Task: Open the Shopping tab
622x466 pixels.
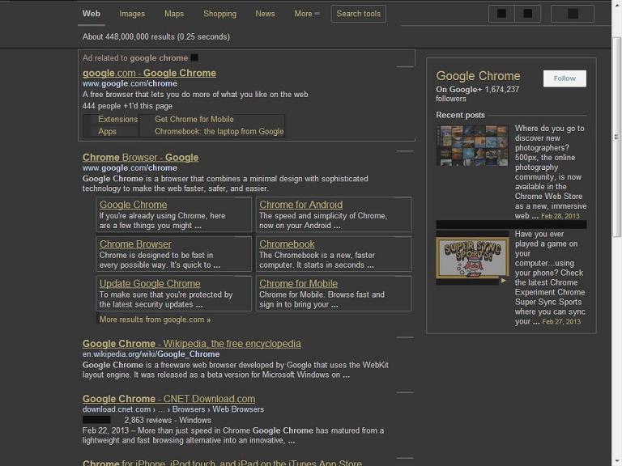Action: pos(219,14)
